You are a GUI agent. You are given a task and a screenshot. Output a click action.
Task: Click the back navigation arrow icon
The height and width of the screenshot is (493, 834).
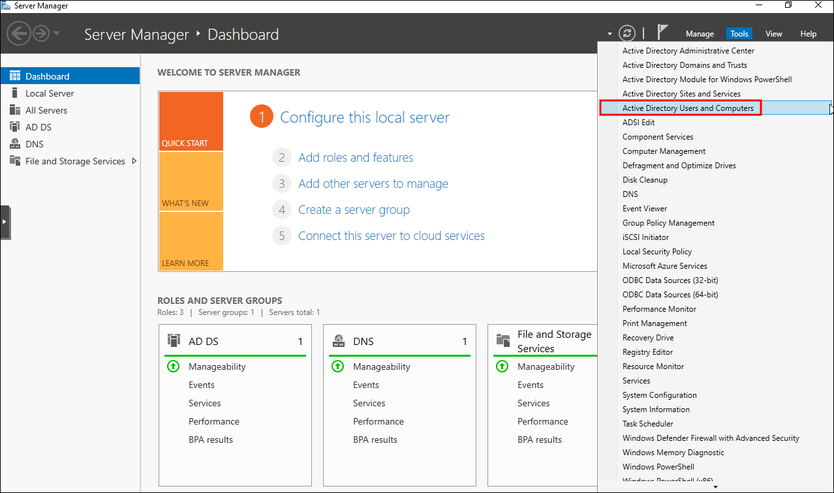[19, 33]
